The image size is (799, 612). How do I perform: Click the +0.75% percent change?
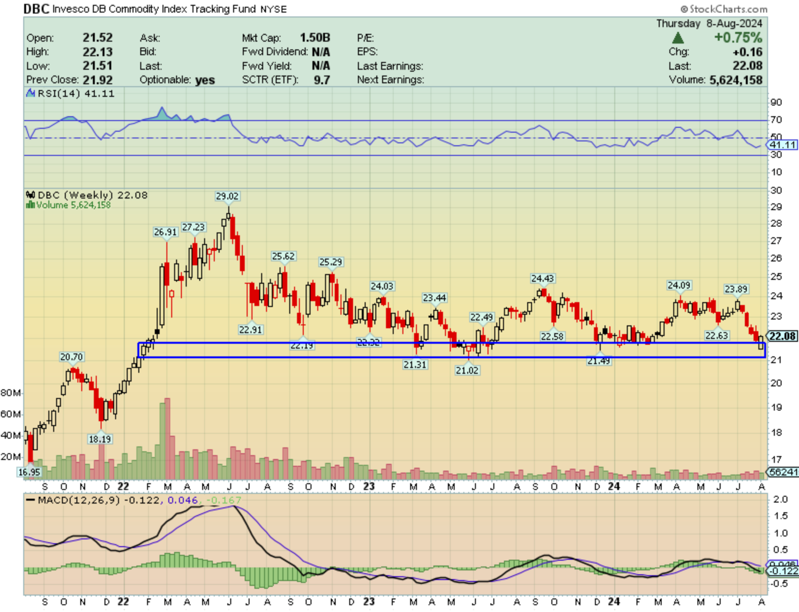[738, 37]
